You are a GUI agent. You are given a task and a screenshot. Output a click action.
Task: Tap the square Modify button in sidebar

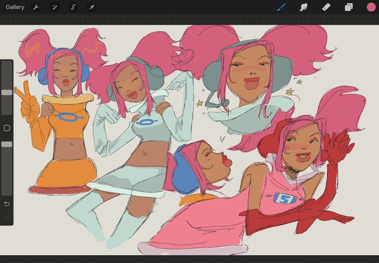[x=7, y=128]
